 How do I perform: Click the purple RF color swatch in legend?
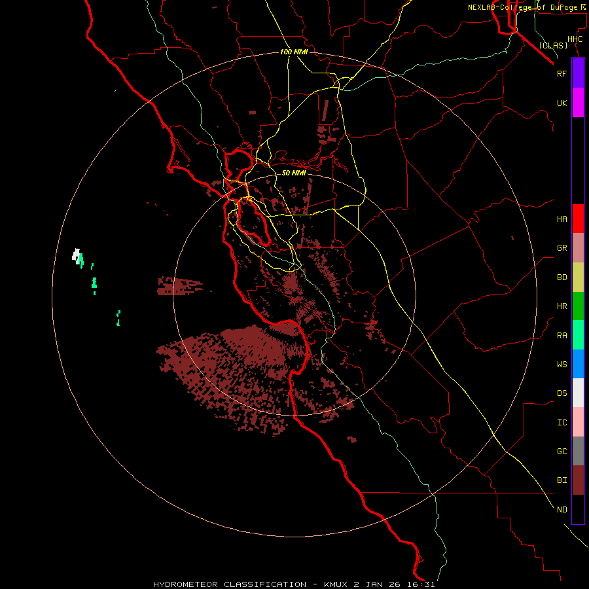point(578,73)
